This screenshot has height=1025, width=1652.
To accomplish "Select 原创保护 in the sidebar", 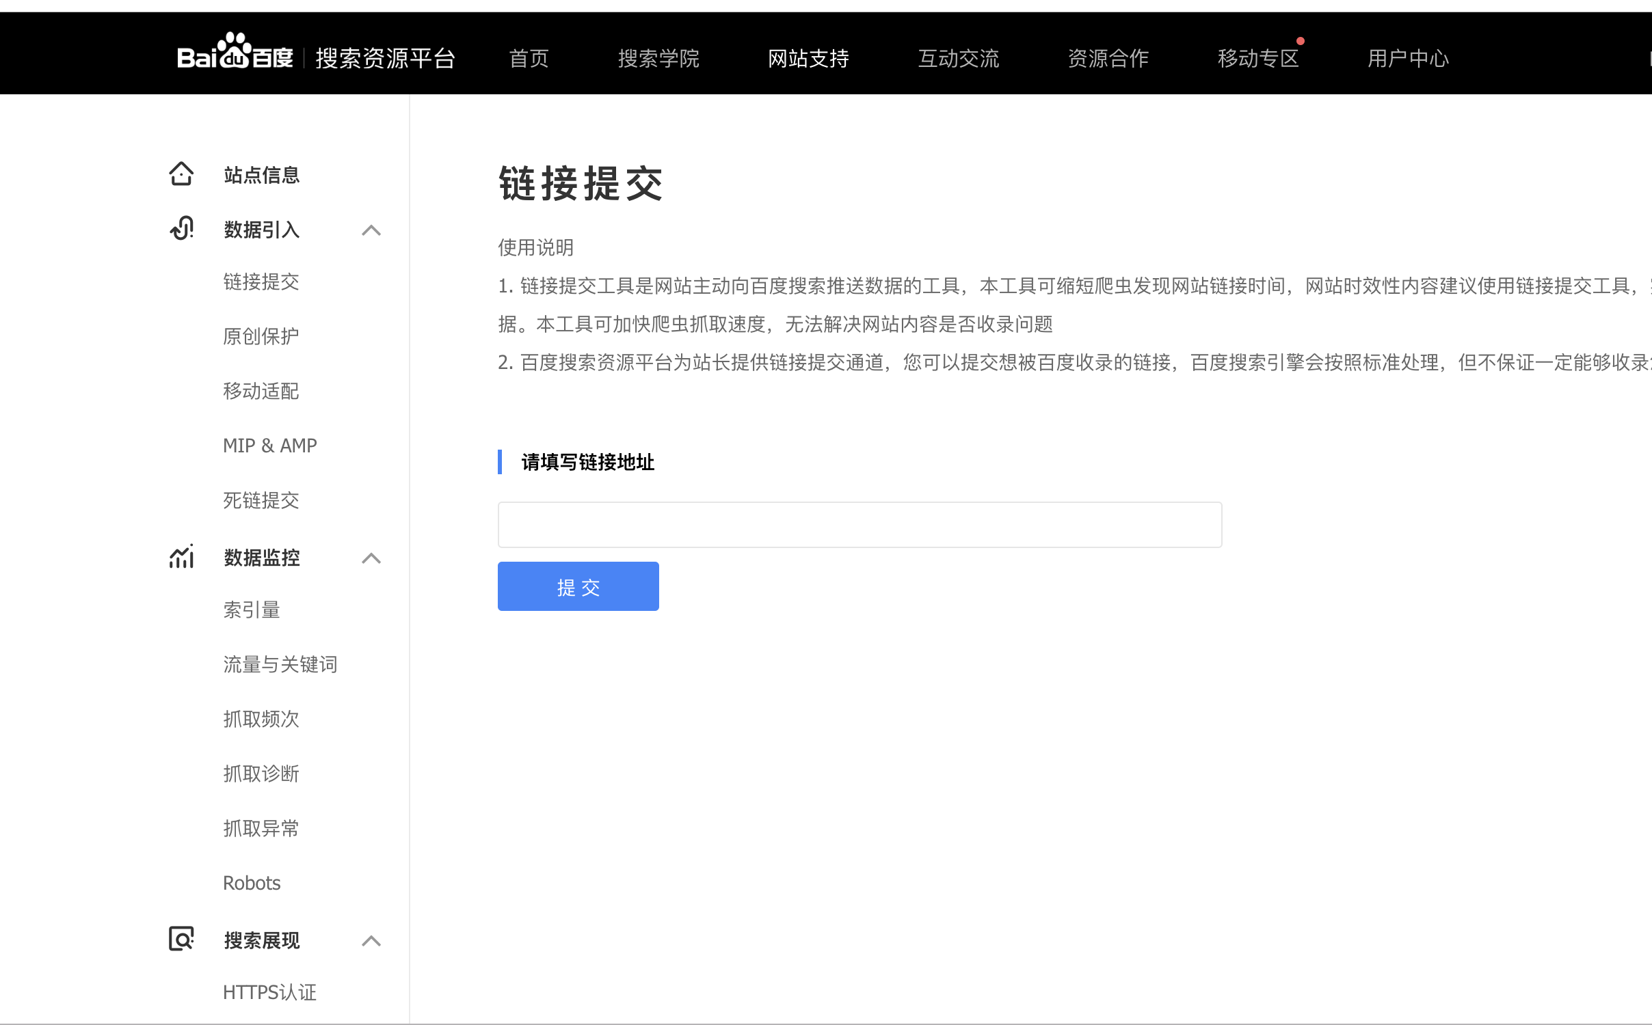I will click(x=260, y=336).
